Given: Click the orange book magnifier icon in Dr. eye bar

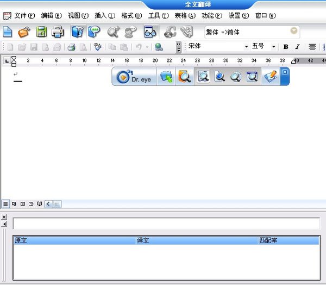Looking at the screenshot, I should click(185, 77).
